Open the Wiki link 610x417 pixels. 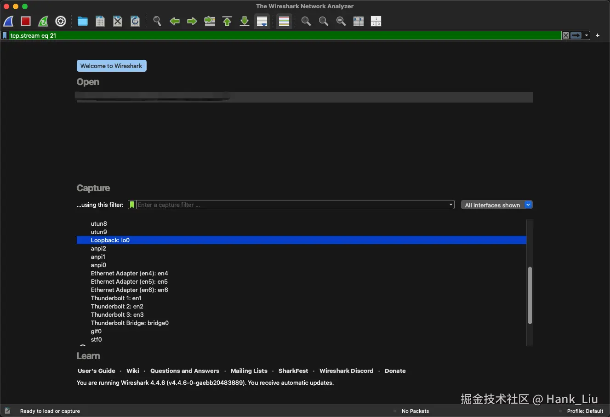click(x=133, y=371)
